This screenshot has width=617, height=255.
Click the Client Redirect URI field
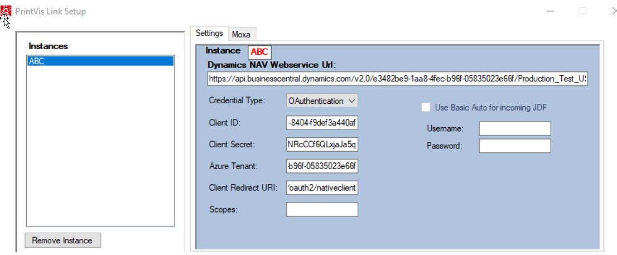click(x=322, y=188)
